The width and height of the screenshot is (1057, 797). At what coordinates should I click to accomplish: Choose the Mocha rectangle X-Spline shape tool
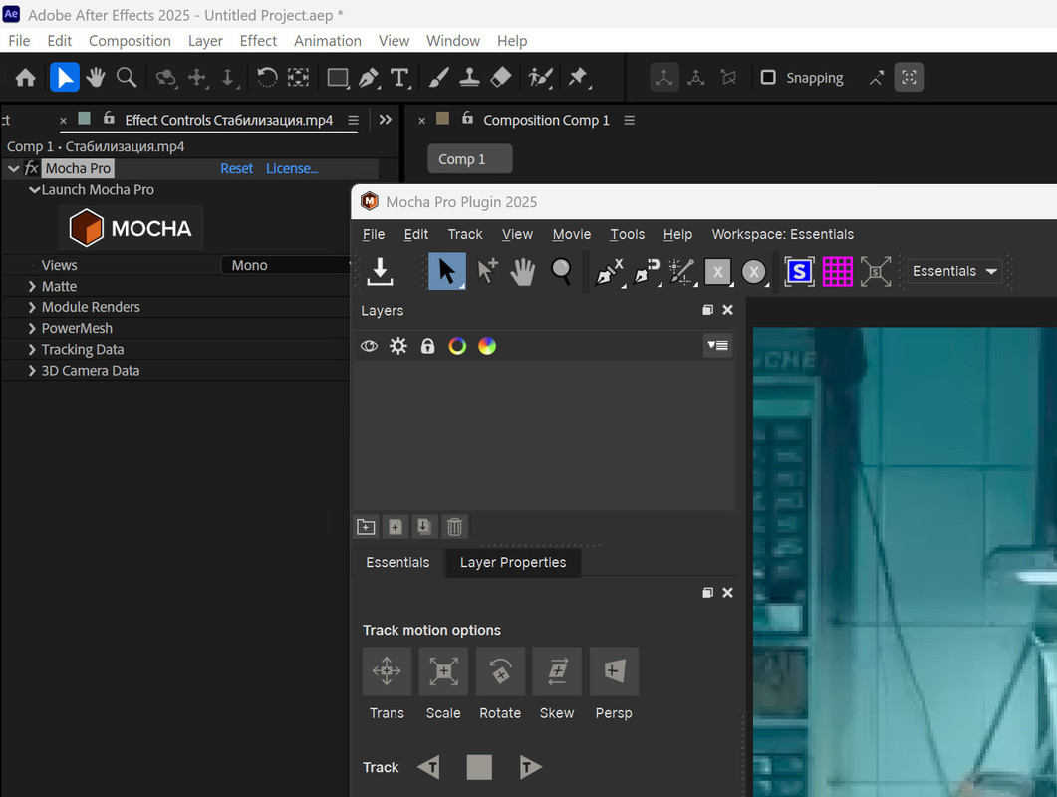pyautogui.click(x=718, y=272)
